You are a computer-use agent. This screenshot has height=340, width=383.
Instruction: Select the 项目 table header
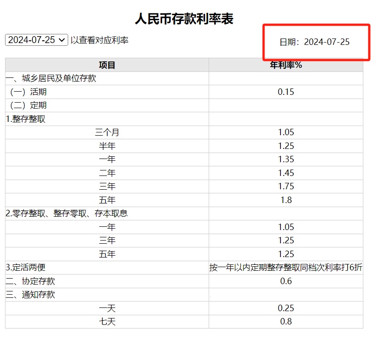click(106, 65)
